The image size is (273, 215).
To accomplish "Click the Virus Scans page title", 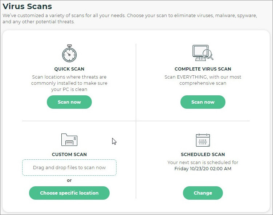I will (27, 7).
